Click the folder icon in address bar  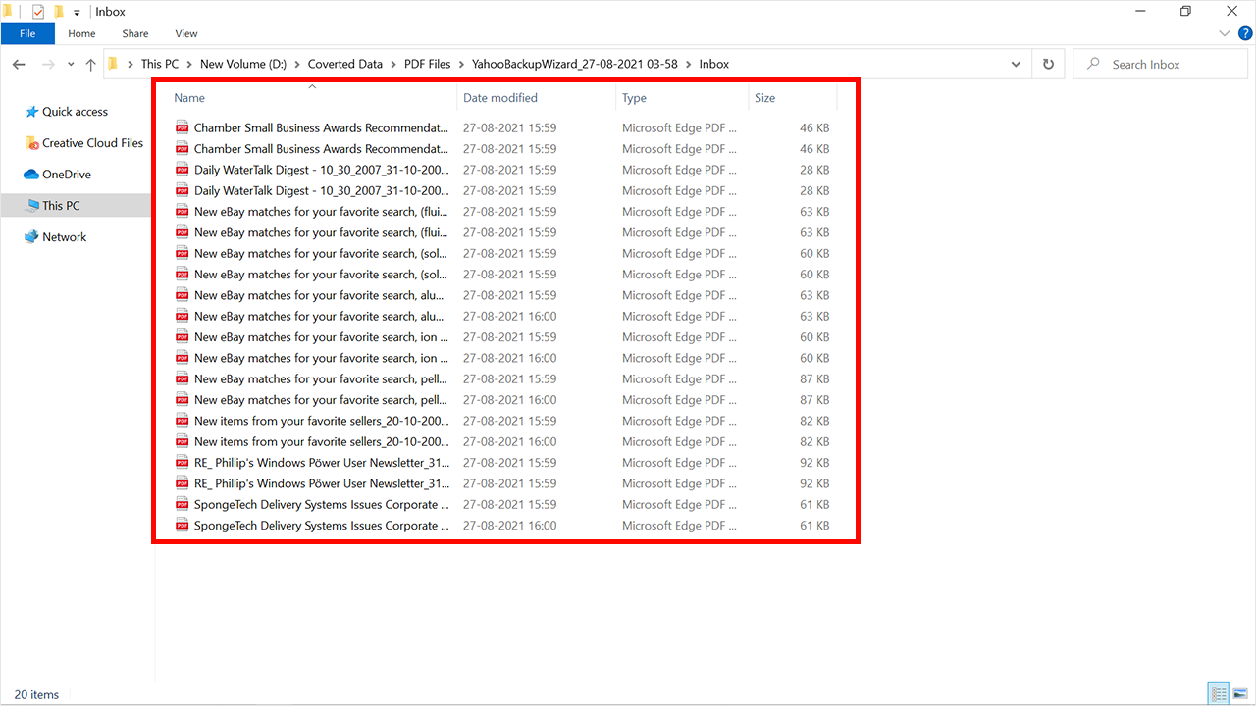tap(114, 64)
